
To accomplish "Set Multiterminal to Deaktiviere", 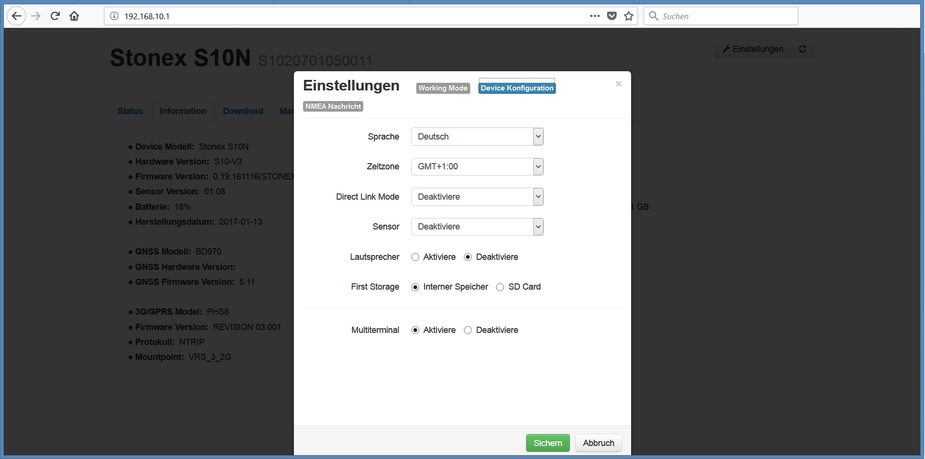I will tap(468, 330).
